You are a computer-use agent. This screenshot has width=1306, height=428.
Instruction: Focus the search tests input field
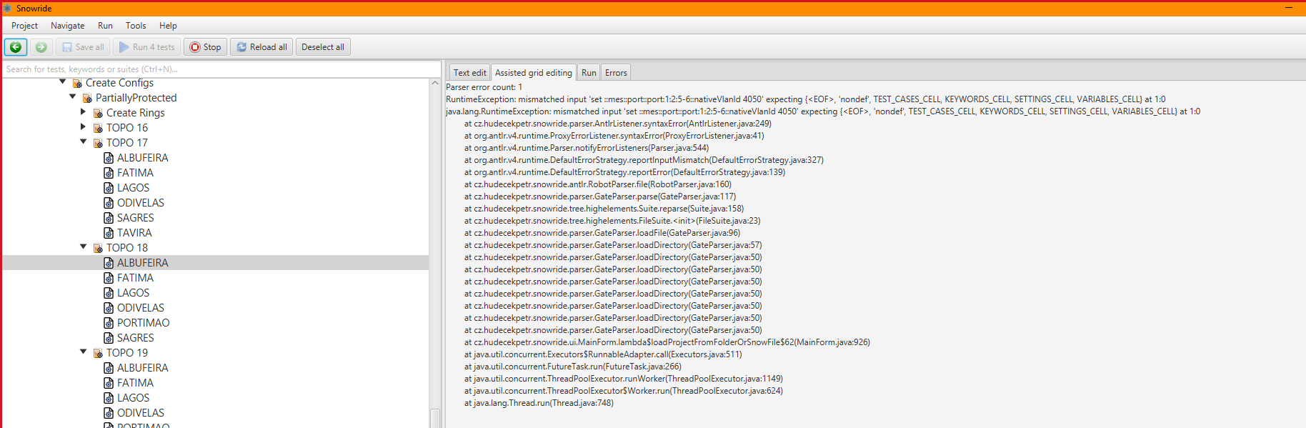[221, 69]
